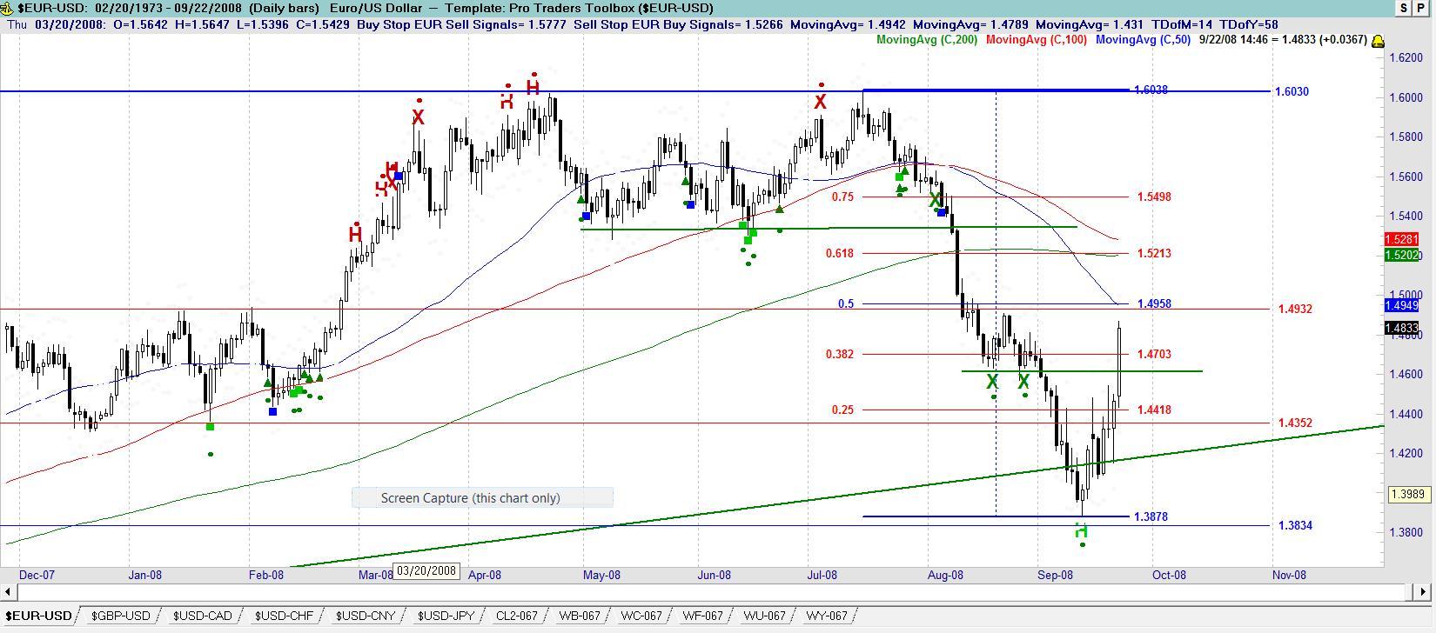
Task: Click the chart icon beside $EUR-USD title
Action: 8,8
